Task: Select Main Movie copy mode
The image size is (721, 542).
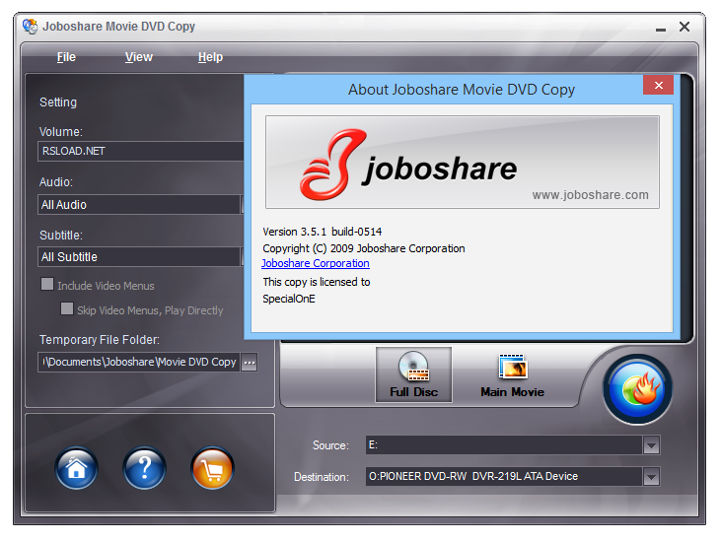Action: click(512, 374)
